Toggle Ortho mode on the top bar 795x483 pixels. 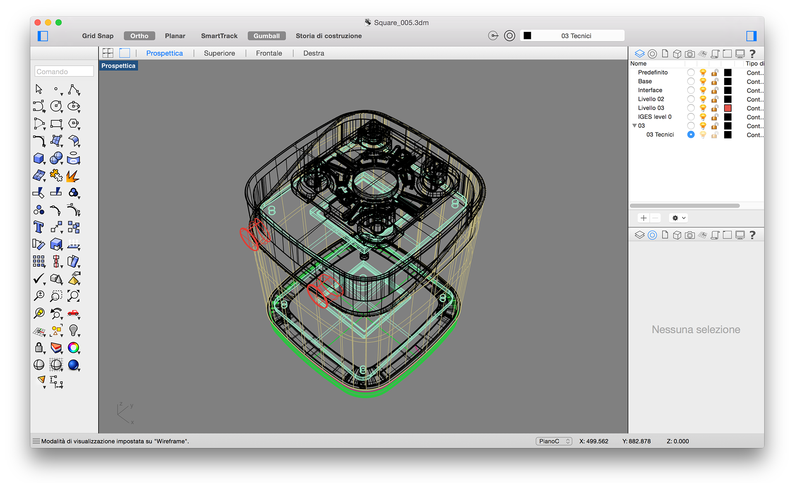click(x=139, y=36)
